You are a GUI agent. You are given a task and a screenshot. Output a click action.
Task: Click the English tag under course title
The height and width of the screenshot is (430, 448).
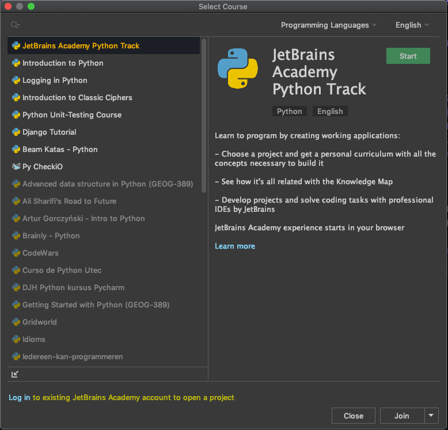point(330,111)
